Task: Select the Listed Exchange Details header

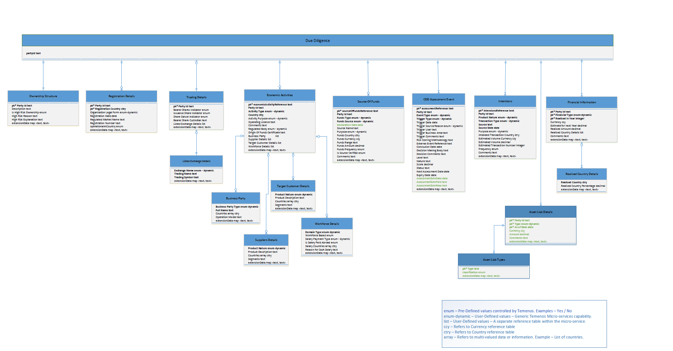Action: 196,161
